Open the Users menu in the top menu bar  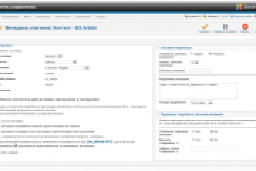tap(10, 16)
